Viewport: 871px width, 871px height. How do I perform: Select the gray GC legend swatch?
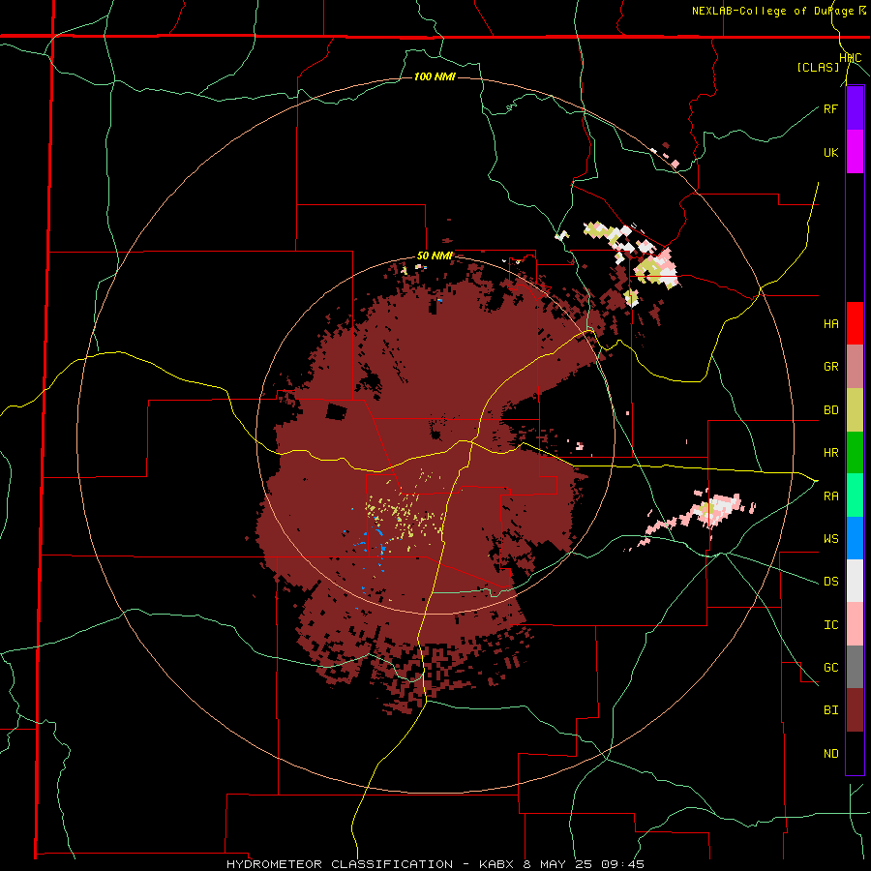pyautogui.click(x=855, y=667)
